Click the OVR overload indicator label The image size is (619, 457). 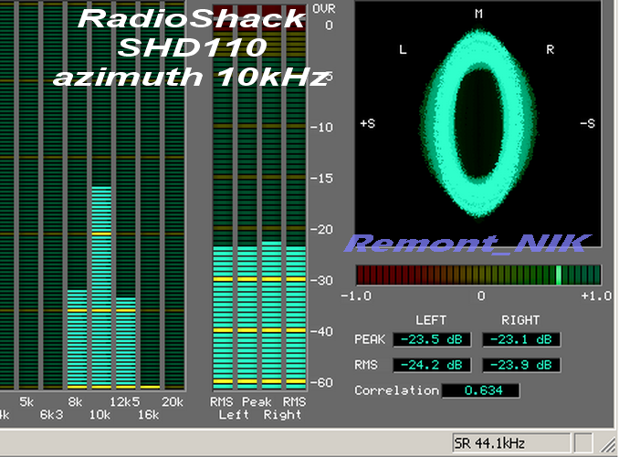[x=324, y=8]
